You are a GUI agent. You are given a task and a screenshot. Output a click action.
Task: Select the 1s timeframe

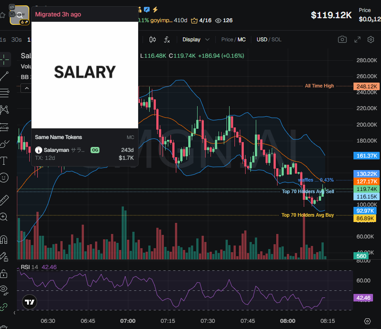[3, 40]
